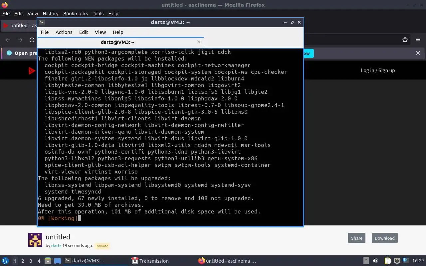
Task: Open the file manager from the taskbar
Action: coord(48,261)
